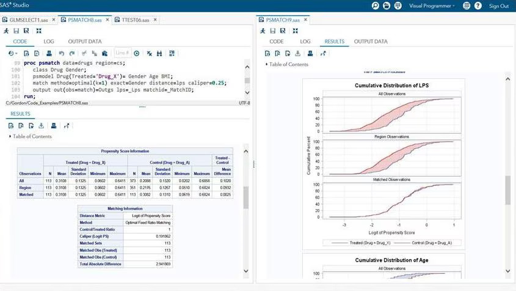516x291 pixels.
Task: Click the Line # input field
Action: point(122,53)
